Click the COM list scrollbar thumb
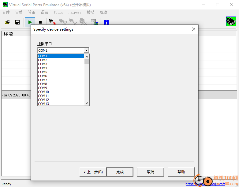 [x=87, y=62]
